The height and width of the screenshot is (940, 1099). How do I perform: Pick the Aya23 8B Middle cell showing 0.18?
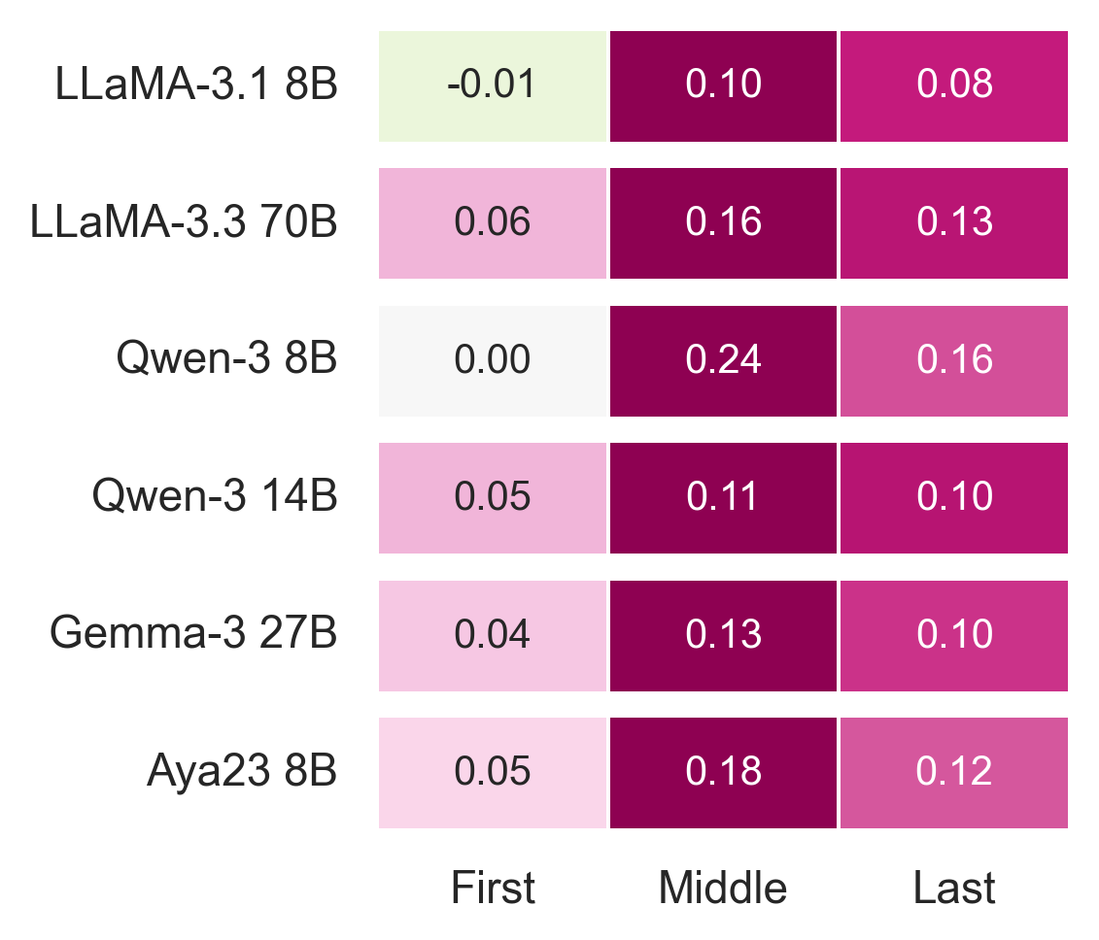(723, 773)
